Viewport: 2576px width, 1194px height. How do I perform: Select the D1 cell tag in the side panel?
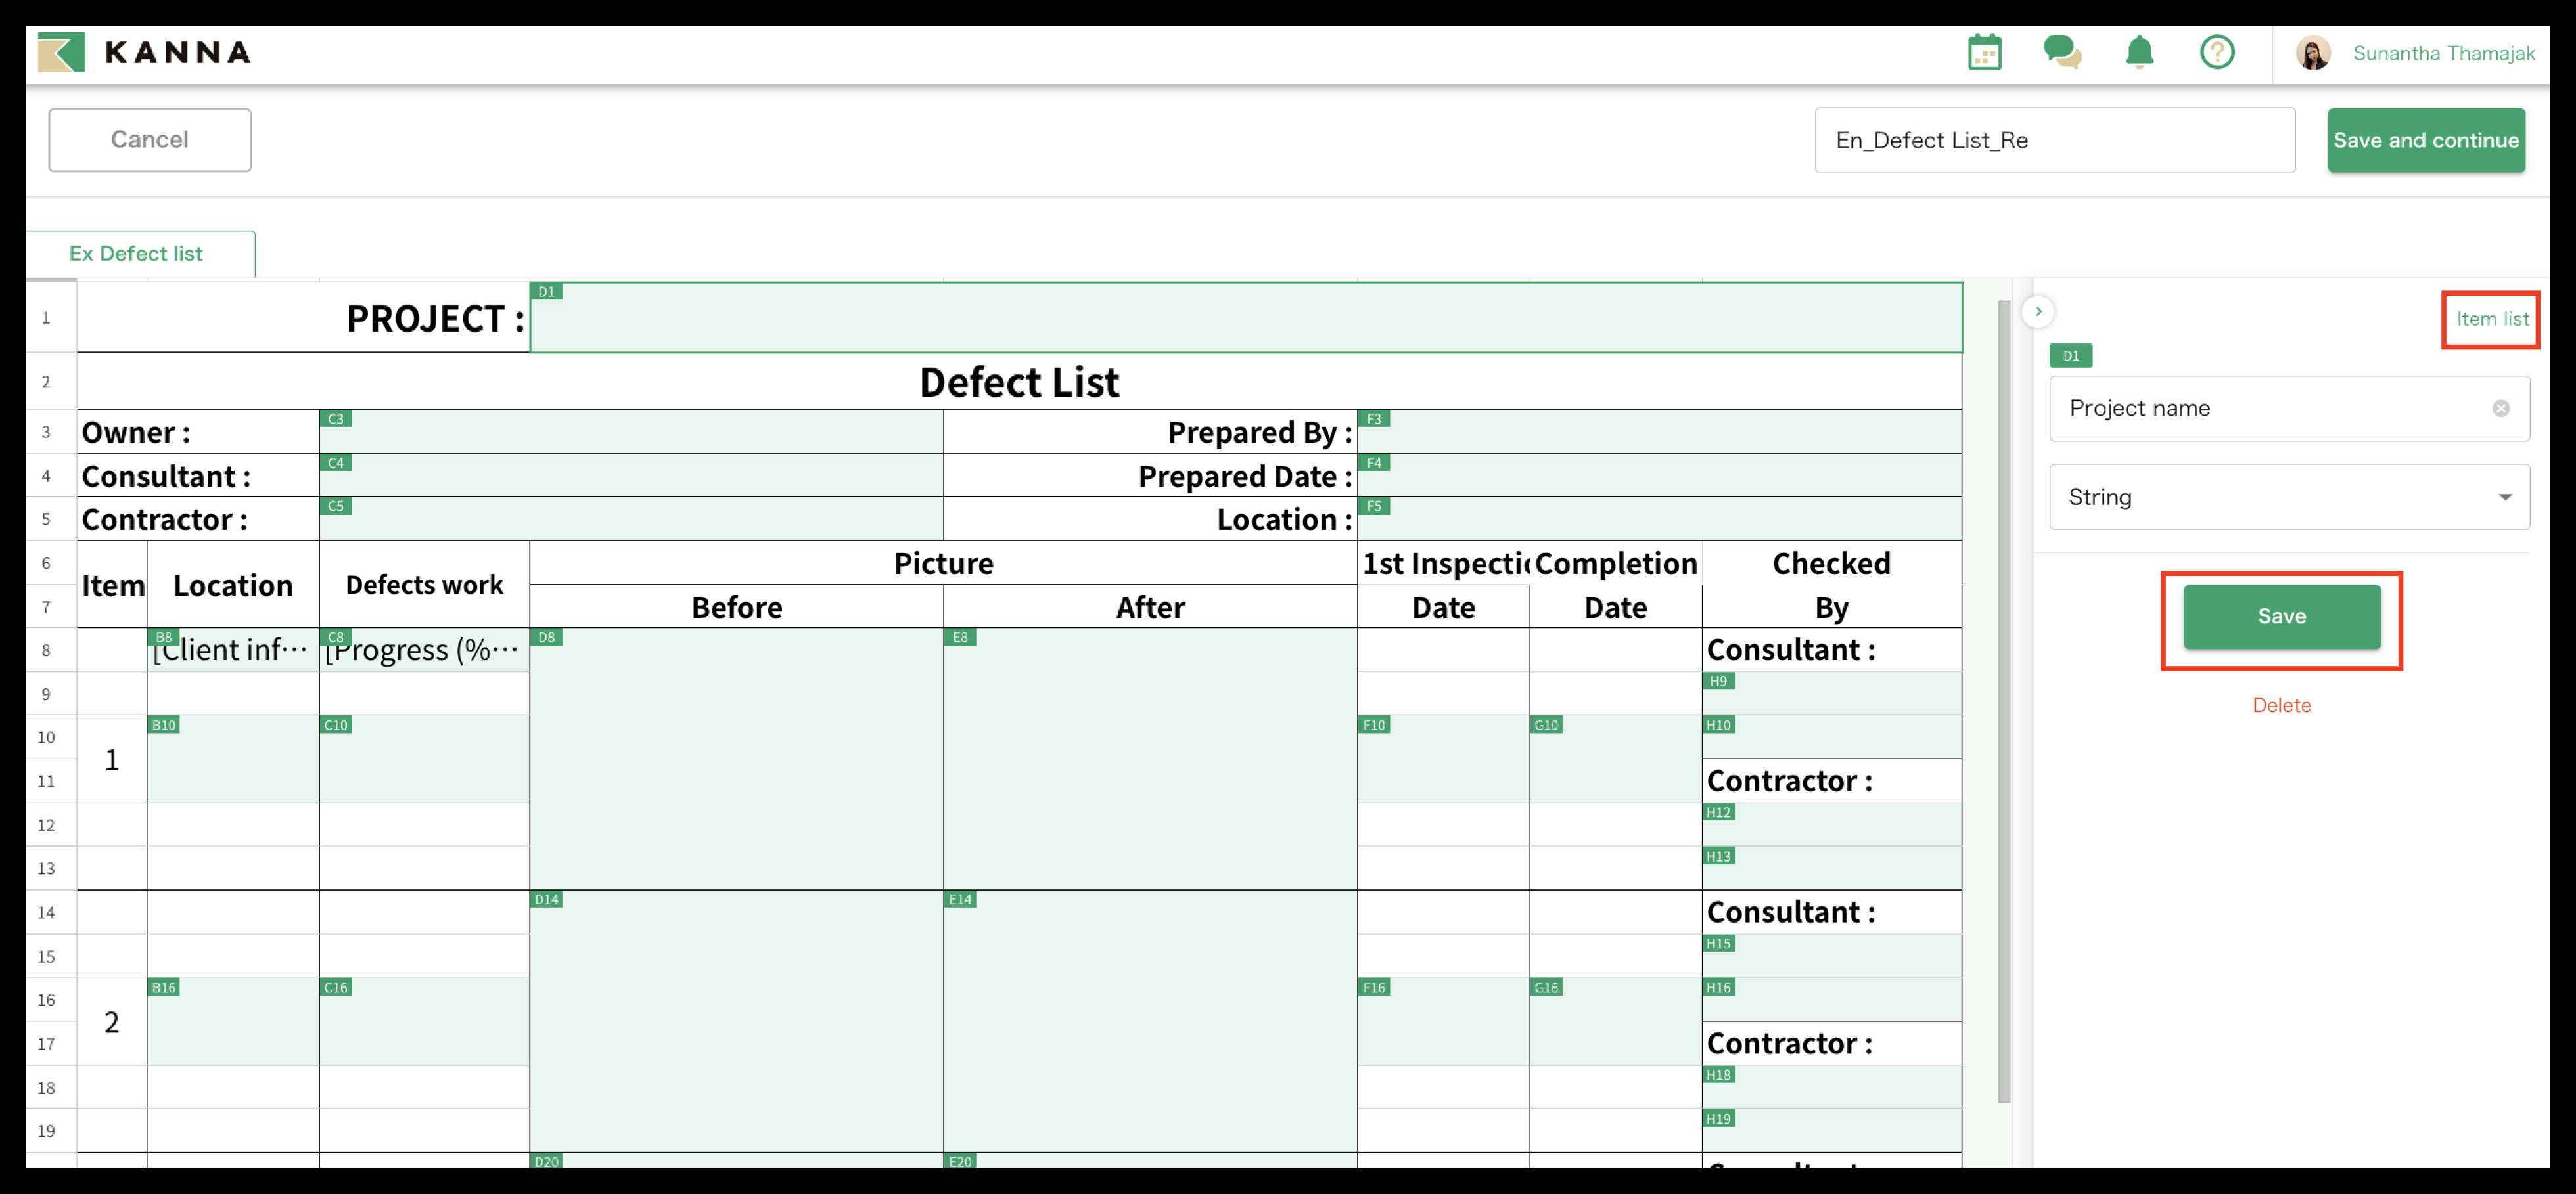point(2070,356)
